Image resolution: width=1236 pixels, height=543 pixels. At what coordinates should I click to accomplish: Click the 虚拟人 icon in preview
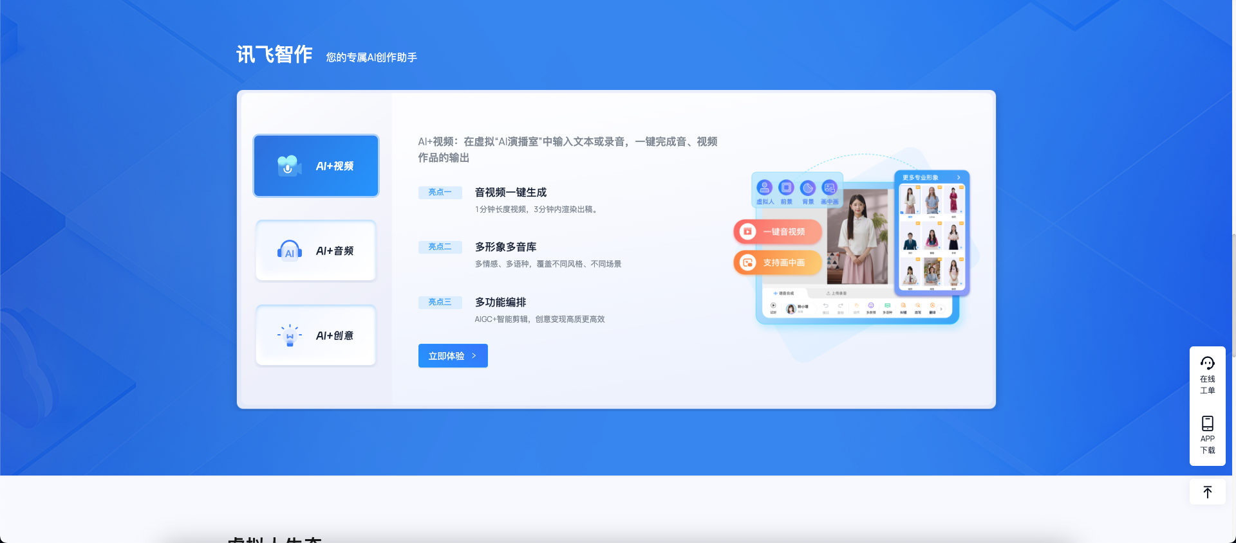click(x=764, y=188)
